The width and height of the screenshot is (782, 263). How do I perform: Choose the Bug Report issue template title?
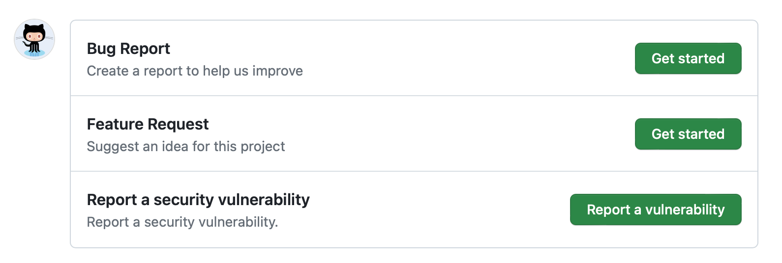(128, 49)
